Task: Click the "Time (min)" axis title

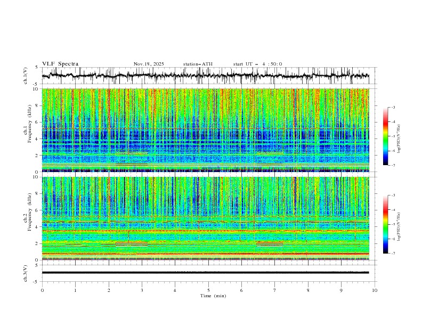Action: (x=213, y=296)
